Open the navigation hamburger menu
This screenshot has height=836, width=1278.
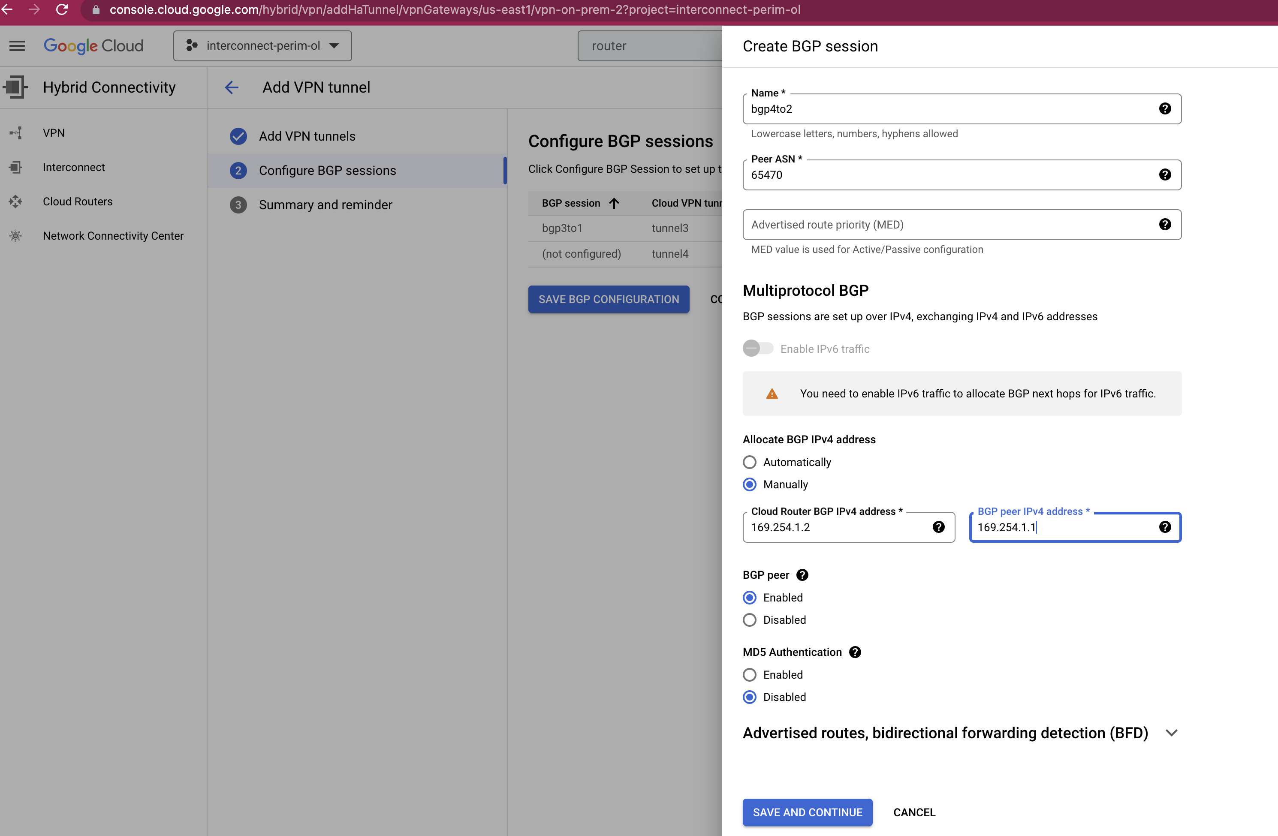tap(17, 45)
